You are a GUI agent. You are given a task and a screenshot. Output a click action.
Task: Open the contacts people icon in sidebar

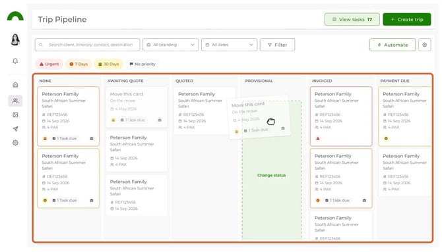pyautogui.click(x=16, y=101)
